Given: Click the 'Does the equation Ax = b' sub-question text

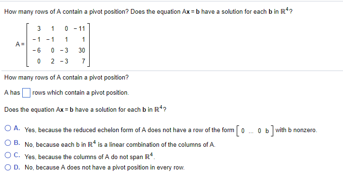Looking at the screenshot, I should pyautogui.click(x=85, y=109).
